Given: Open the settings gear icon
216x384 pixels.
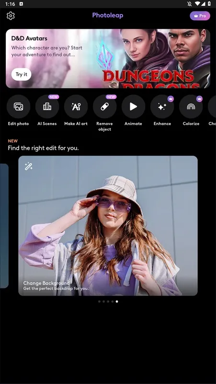Looking at the screenshot, I should click(x=11, y=16).
